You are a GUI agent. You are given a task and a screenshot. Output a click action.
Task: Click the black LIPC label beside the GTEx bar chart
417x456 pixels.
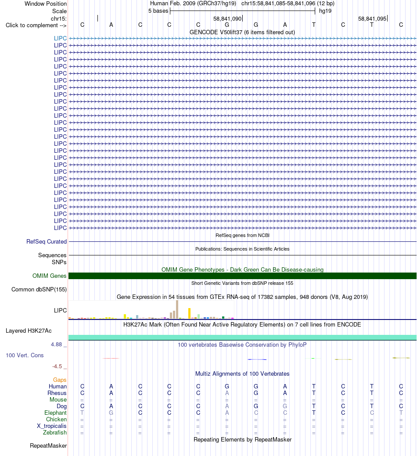click(60, 311)
